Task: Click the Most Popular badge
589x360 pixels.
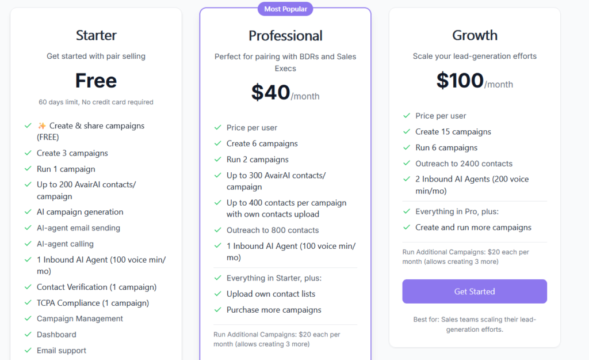Action: (285, 9)
